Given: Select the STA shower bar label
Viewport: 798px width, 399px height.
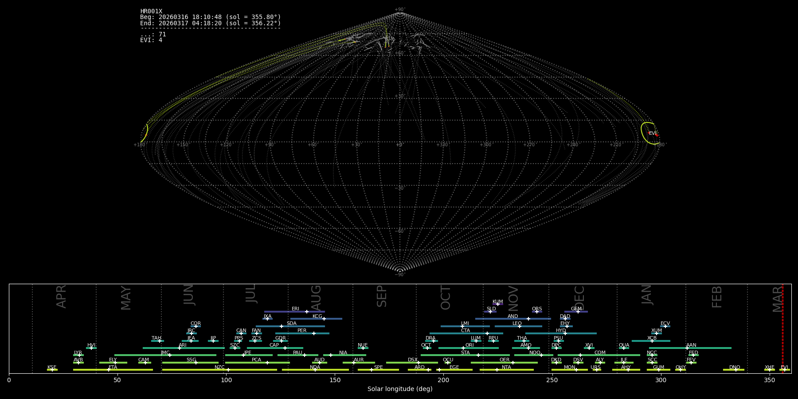Looking at the screenshot, I should point(465,352).
